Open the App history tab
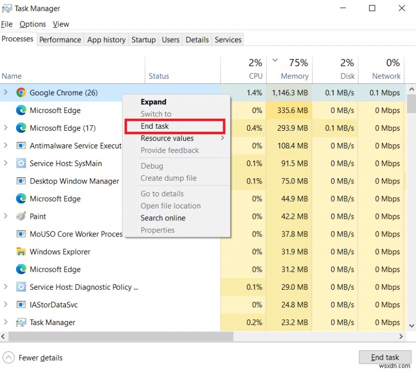416x371 pixels. click(x=106, y=40)
